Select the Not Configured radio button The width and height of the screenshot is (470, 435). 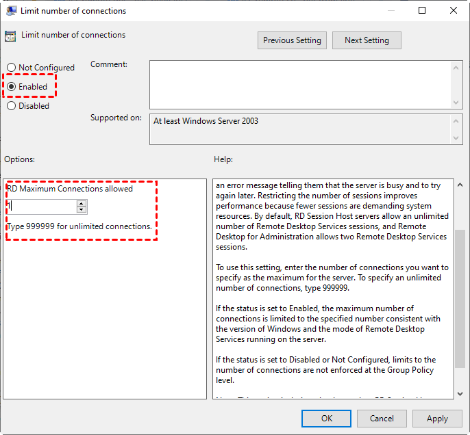tap(41, 68)
